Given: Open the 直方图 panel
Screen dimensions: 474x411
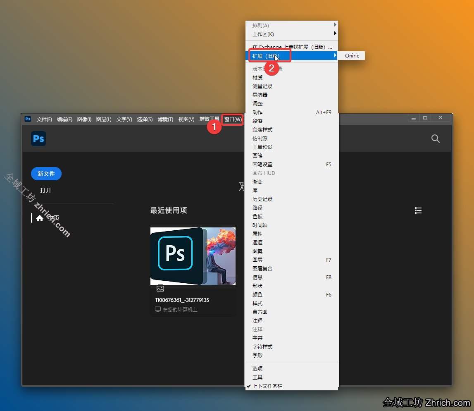Looking at the screenshot, I should (292, 312).
